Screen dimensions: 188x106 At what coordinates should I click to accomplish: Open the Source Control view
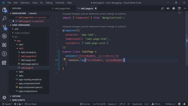(4, 27)
